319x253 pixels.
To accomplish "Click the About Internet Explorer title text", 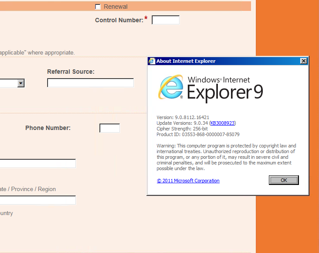I will 186,61.
